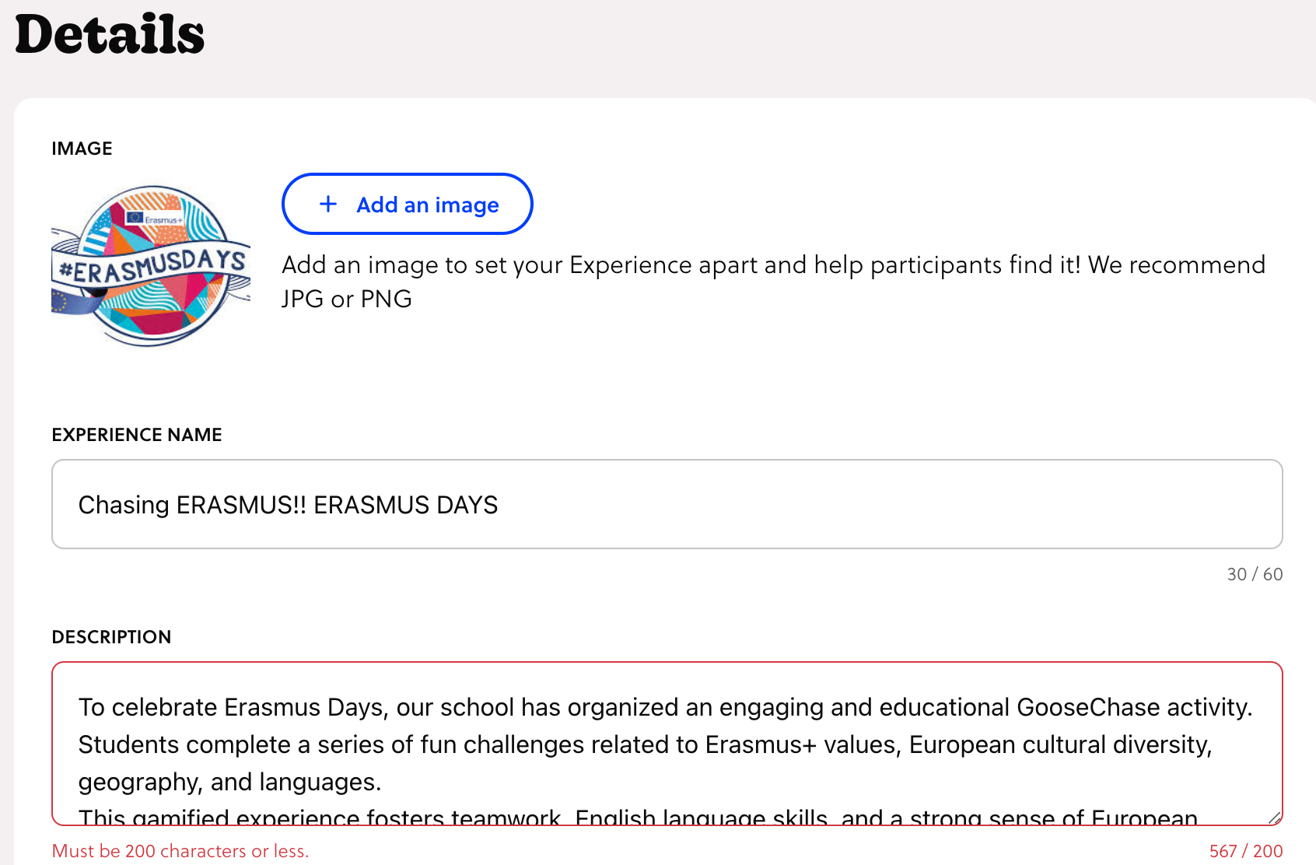Click the EXPERIENCE NAME field label

tap(137, 435)
